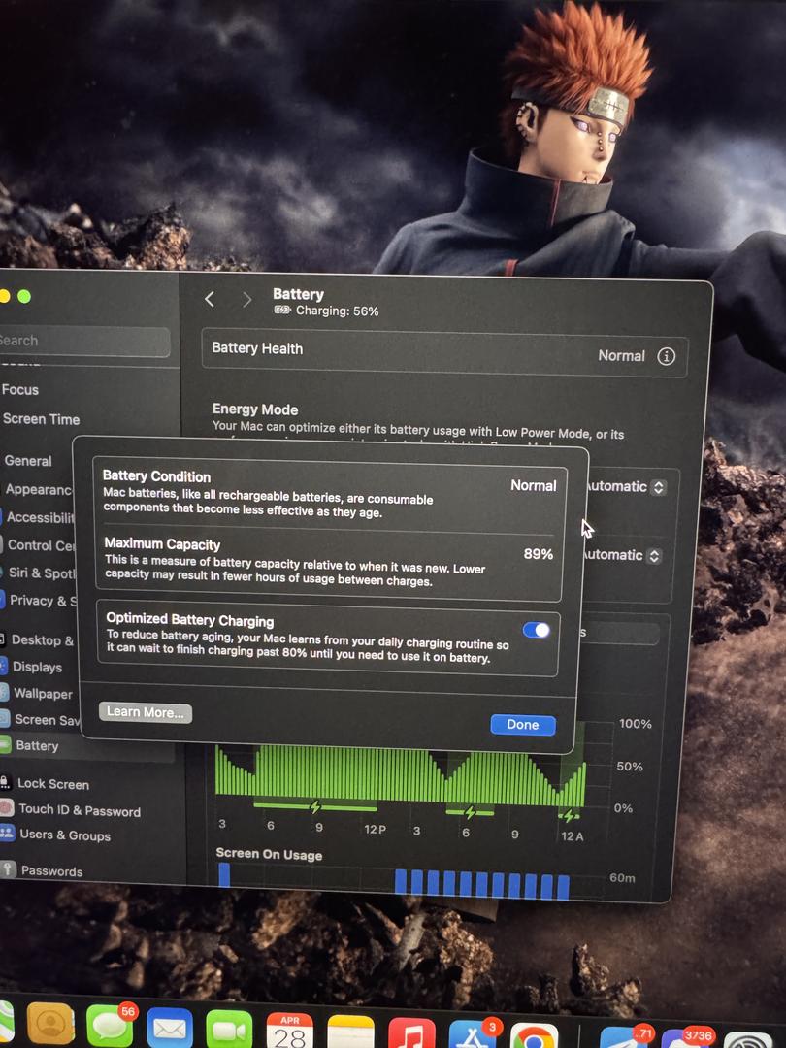Image resolution: width=786 pixels, height=1048 pixels.
Task: Toggle Optimized Battery Charging switch
Action: coord(536,630)
